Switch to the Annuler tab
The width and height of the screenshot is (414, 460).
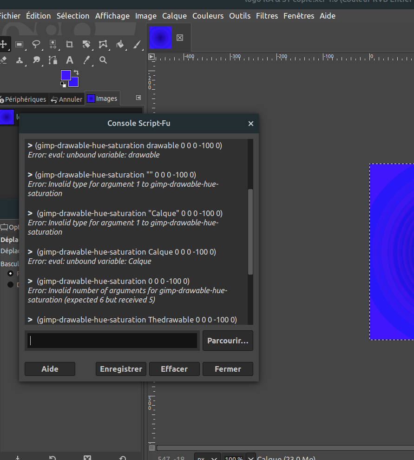67,99
